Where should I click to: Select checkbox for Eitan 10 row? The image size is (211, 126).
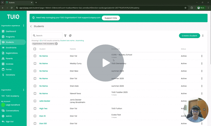35,116
